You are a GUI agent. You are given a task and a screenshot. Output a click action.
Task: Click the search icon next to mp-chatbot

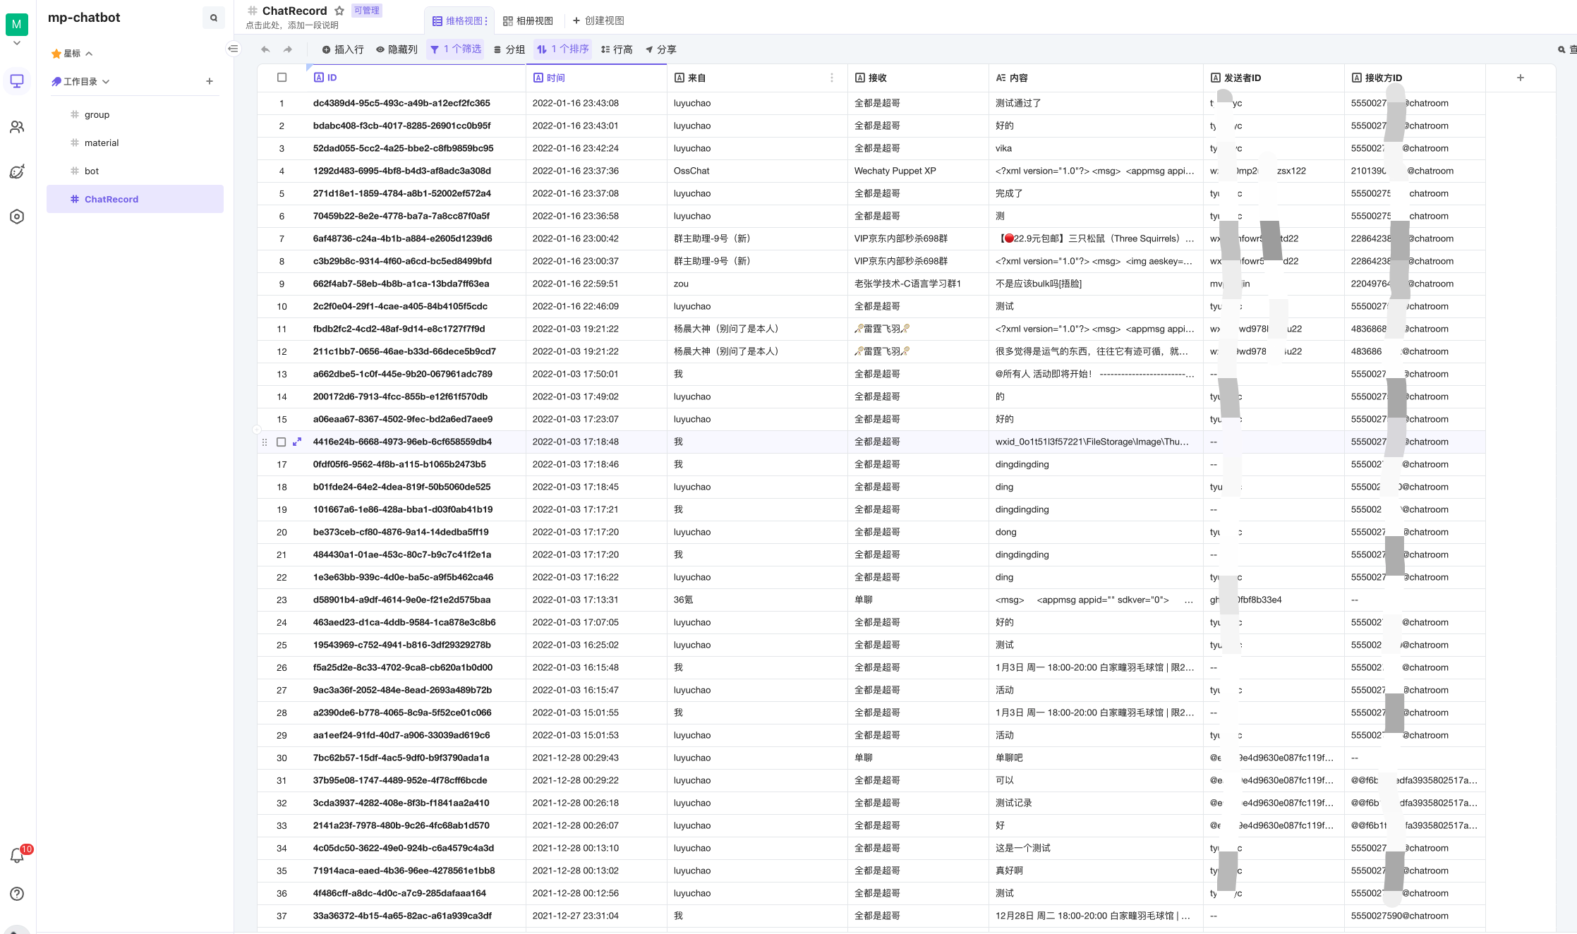click(213, 18)
